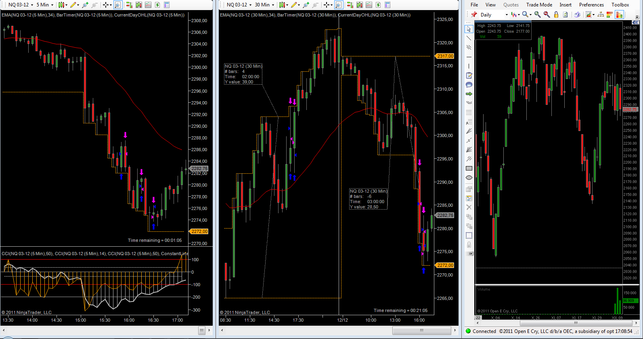This screenshot has height=339, width=643.
Task: Open Strategies dialog in 30 Min chart
Action: pyautogui.click(x=378, y=5)
